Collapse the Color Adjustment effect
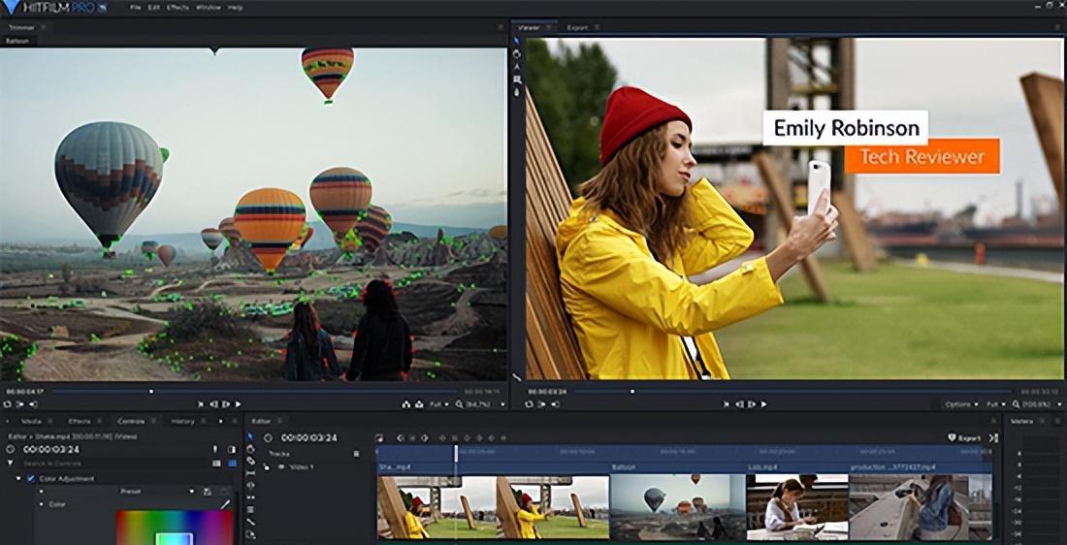Viewport: 1067px width, 545px height. (x=18, y=478)
